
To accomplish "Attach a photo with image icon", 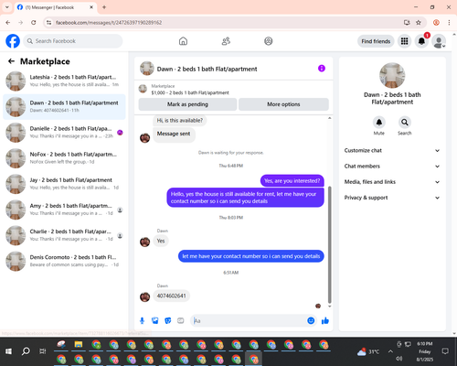I will point(155,320).
